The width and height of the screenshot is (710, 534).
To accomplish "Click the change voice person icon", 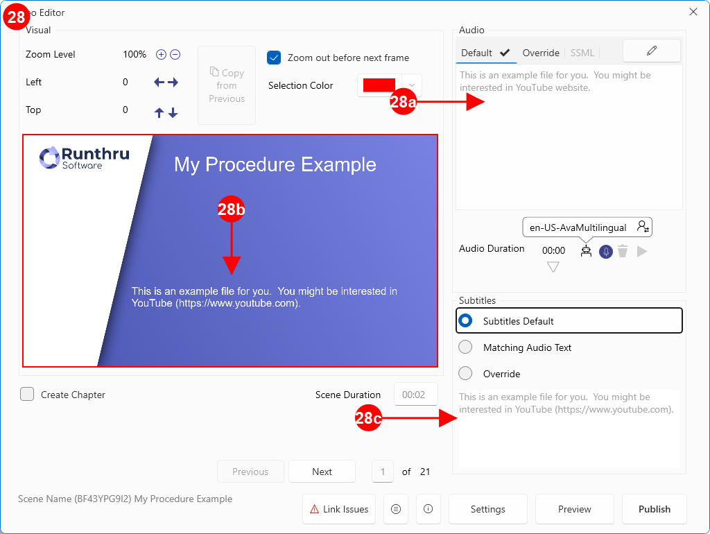I will pyautogui.click(x=643, y=227).
